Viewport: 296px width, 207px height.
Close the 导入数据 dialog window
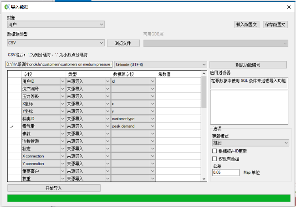(288, 7)
